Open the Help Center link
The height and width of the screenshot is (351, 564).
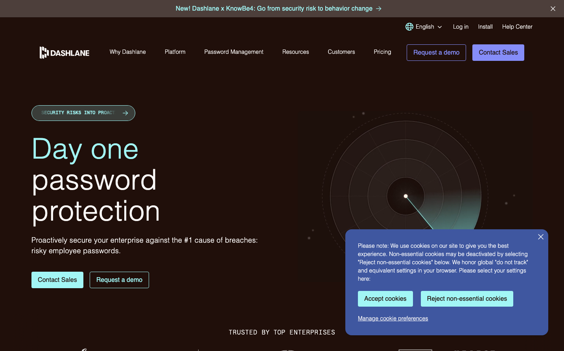pos(517,27)
